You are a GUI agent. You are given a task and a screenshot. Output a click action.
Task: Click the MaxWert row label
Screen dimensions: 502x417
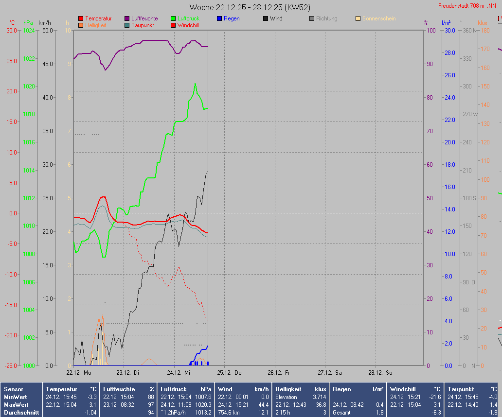coord(16,405)
